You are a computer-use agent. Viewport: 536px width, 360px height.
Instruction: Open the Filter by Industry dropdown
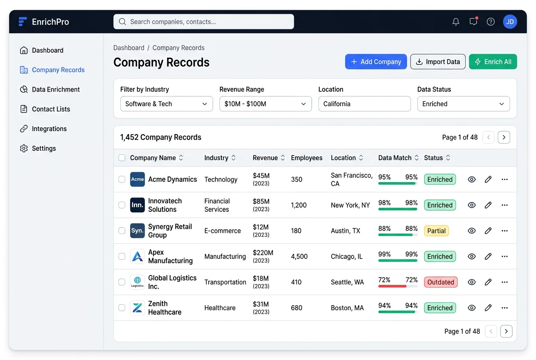click(x=166, y=104)
